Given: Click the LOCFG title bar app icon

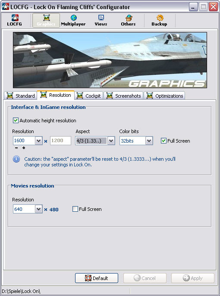Looking at the screenshot, I should coord(6,7).
